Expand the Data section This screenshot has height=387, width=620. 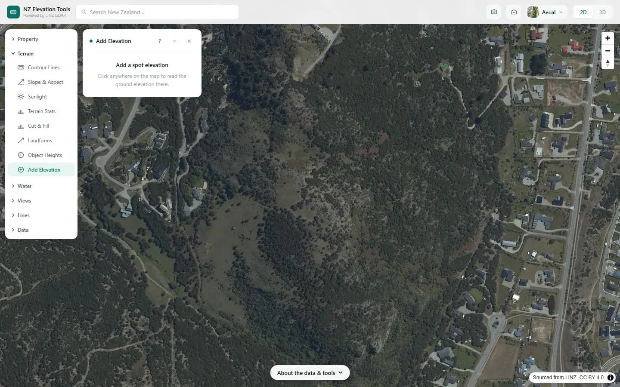41,230
